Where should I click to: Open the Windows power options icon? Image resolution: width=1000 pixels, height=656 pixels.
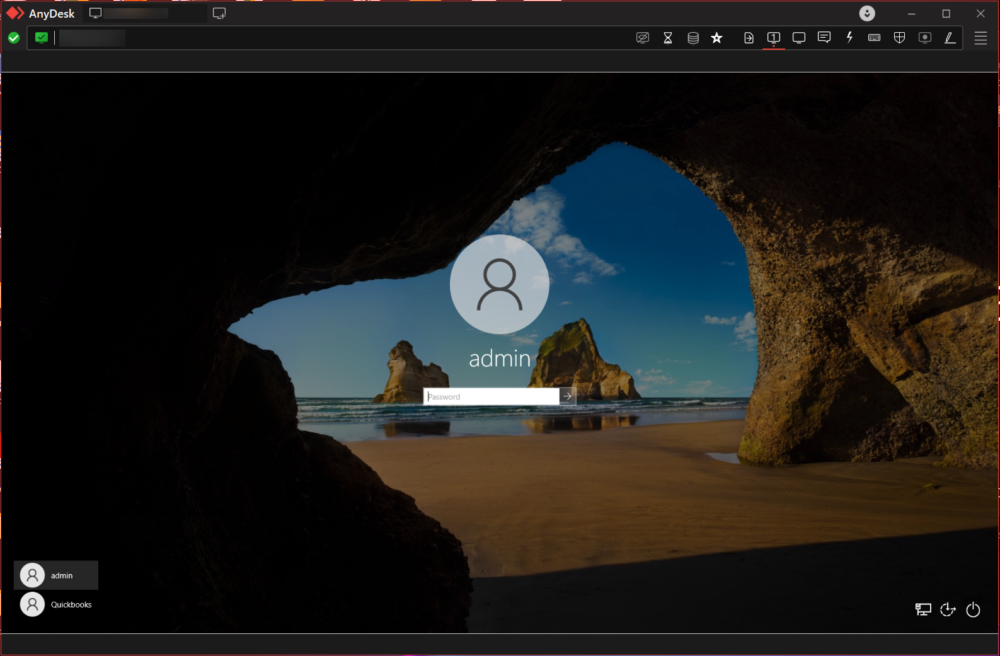click(973, 609)
